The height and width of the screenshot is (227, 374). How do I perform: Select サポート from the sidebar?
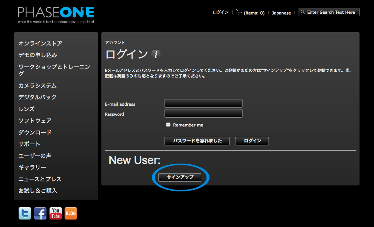click(28, 144)
